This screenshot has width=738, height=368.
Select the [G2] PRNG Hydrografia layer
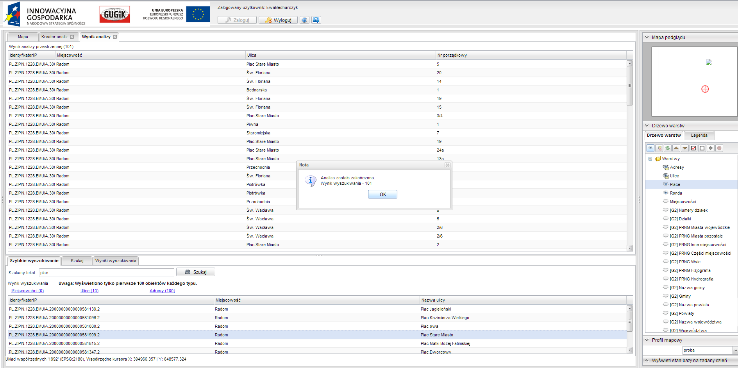[692, 279]
